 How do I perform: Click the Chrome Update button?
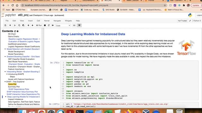(196, 5)
